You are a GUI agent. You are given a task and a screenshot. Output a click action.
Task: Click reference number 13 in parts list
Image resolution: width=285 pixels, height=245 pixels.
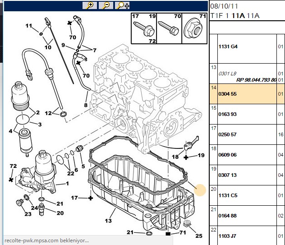pos(214,68)
